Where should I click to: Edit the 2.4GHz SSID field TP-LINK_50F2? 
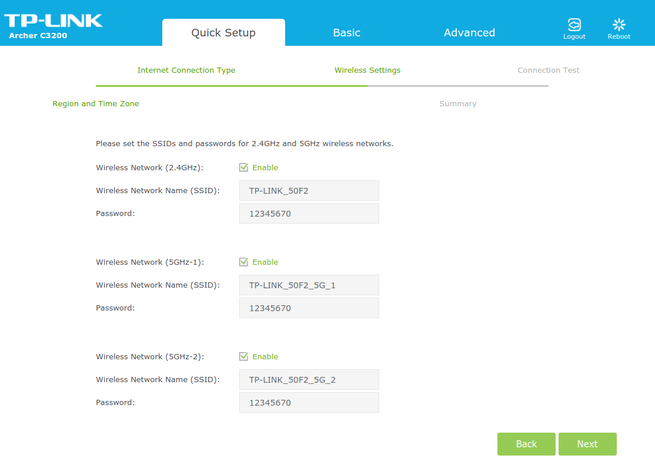coord(309,191)
